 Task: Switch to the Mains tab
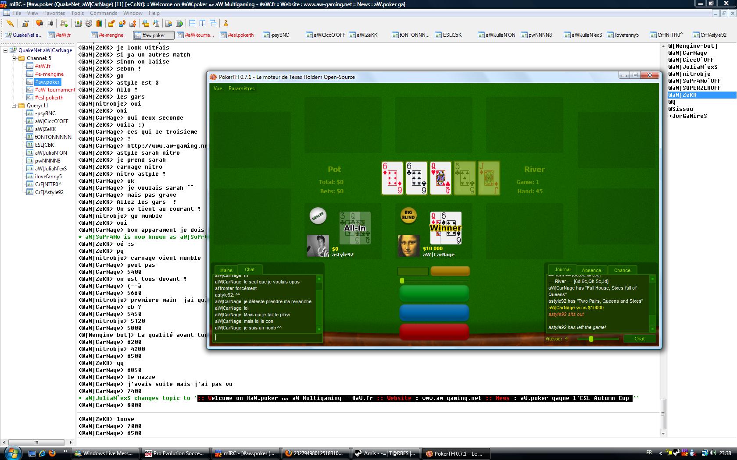tap(226, 270)
